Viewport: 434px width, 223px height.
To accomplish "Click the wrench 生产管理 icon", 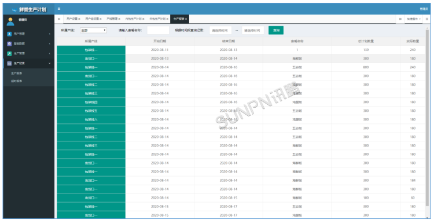I will tap(9, 53).
